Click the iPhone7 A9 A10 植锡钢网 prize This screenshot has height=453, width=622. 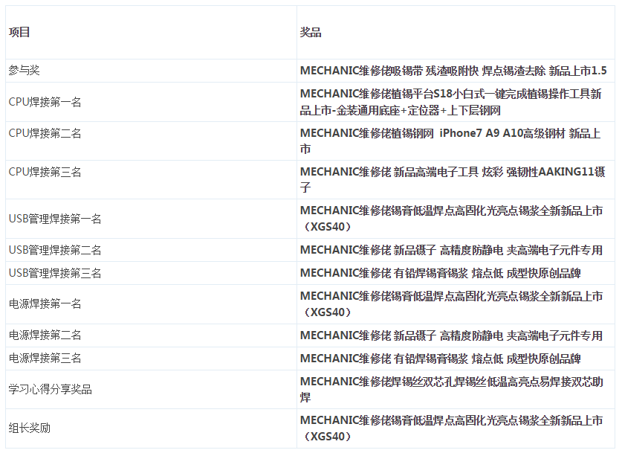click(450, 141)
